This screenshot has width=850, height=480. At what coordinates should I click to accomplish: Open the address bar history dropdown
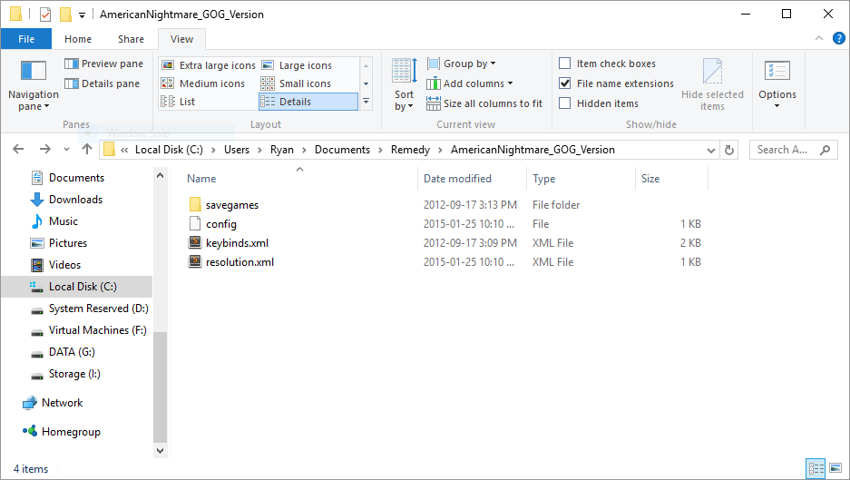pyautogui.click(x=711, y=151)
